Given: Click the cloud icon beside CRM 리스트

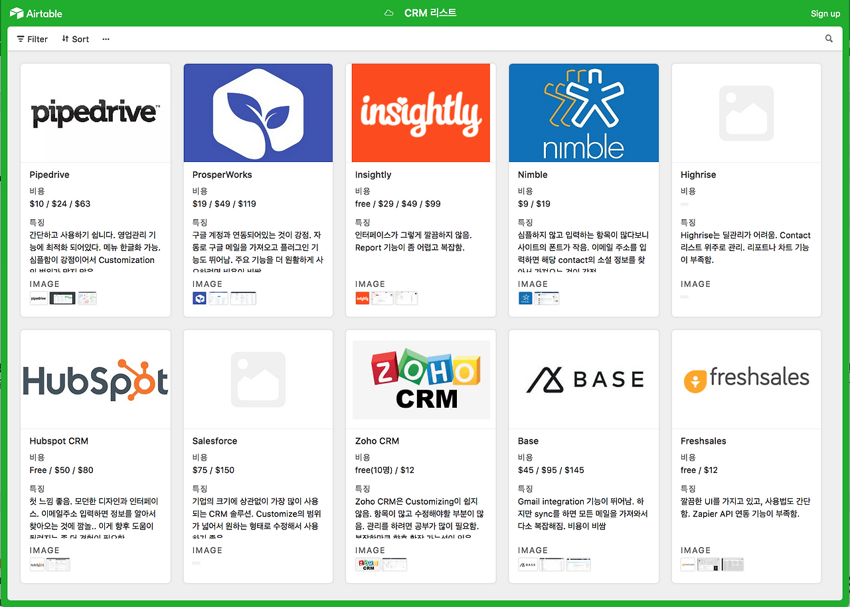Looking at the screenshot, I should (389, 13).
